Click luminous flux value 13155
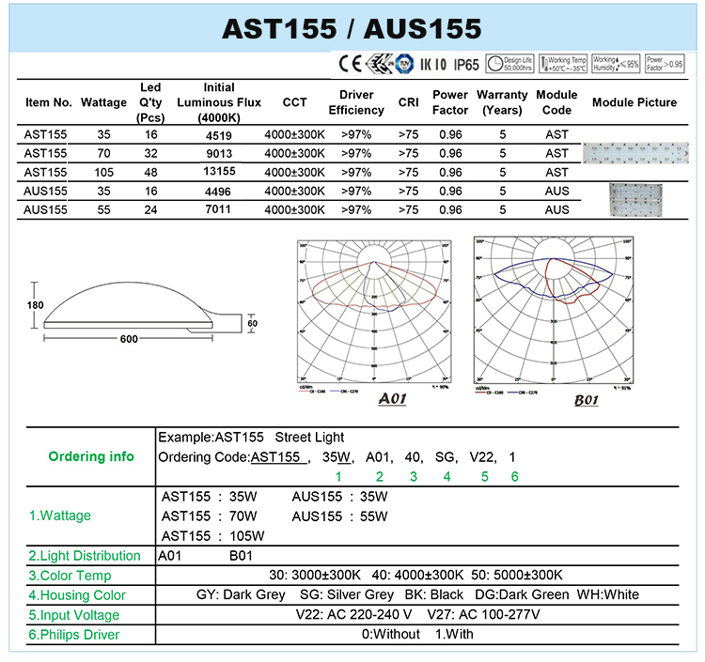The height and width of the screenshot is (662, 705). pos(219,171)
